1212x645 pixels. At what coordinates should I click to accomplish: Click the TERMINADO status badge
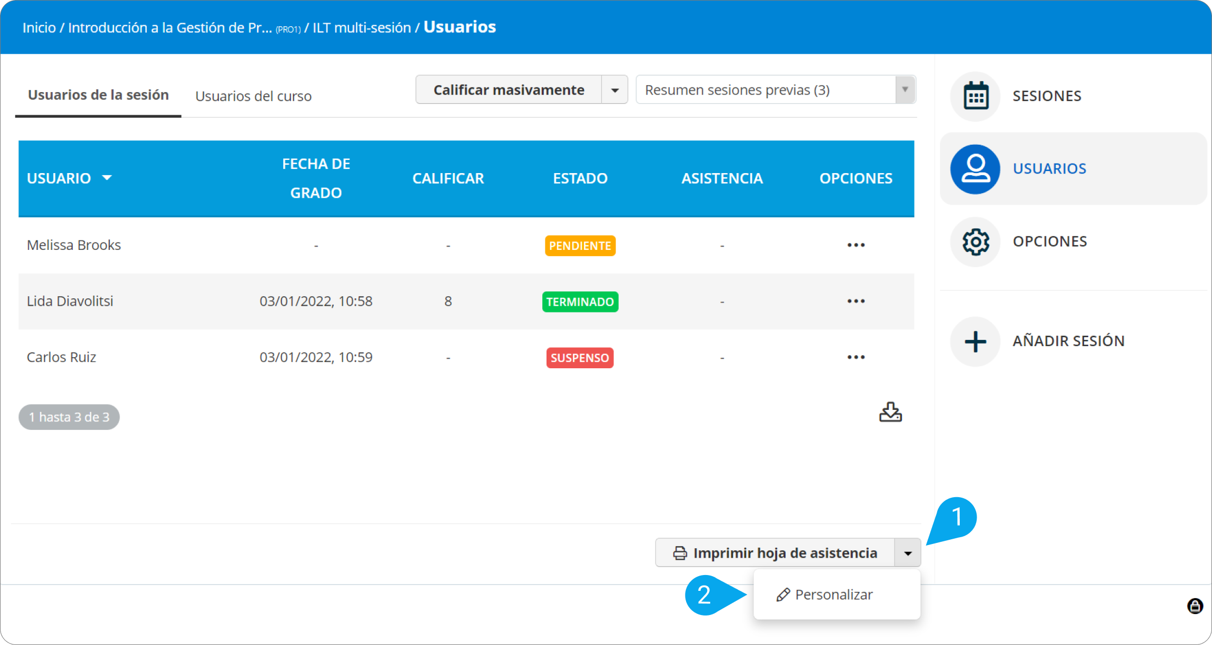[580, 301]
